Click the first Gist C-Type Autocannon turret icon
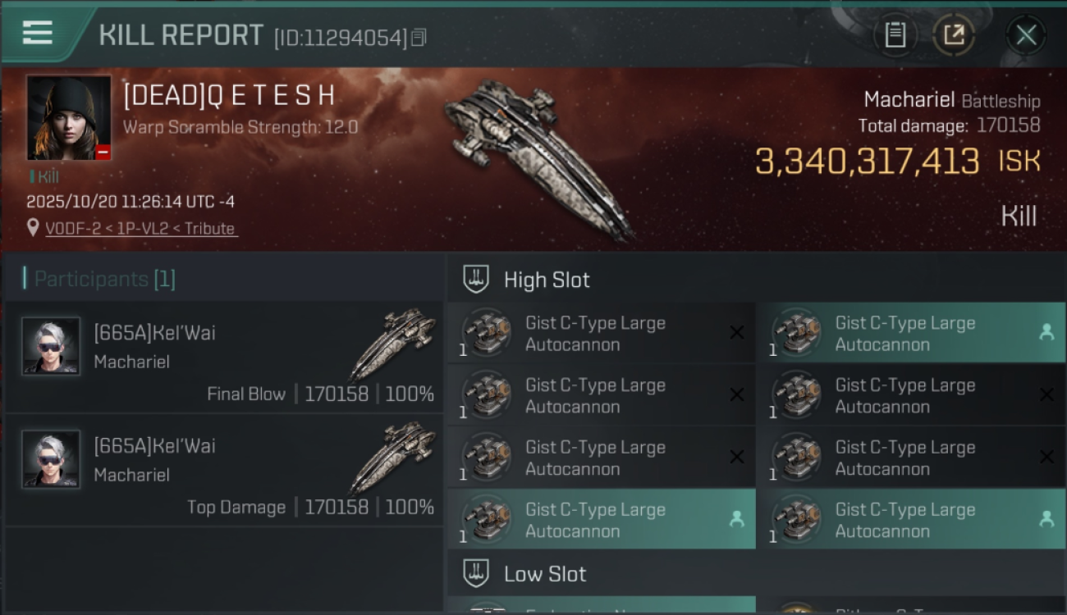This screenshot has height=615, width=1067. 486,333
